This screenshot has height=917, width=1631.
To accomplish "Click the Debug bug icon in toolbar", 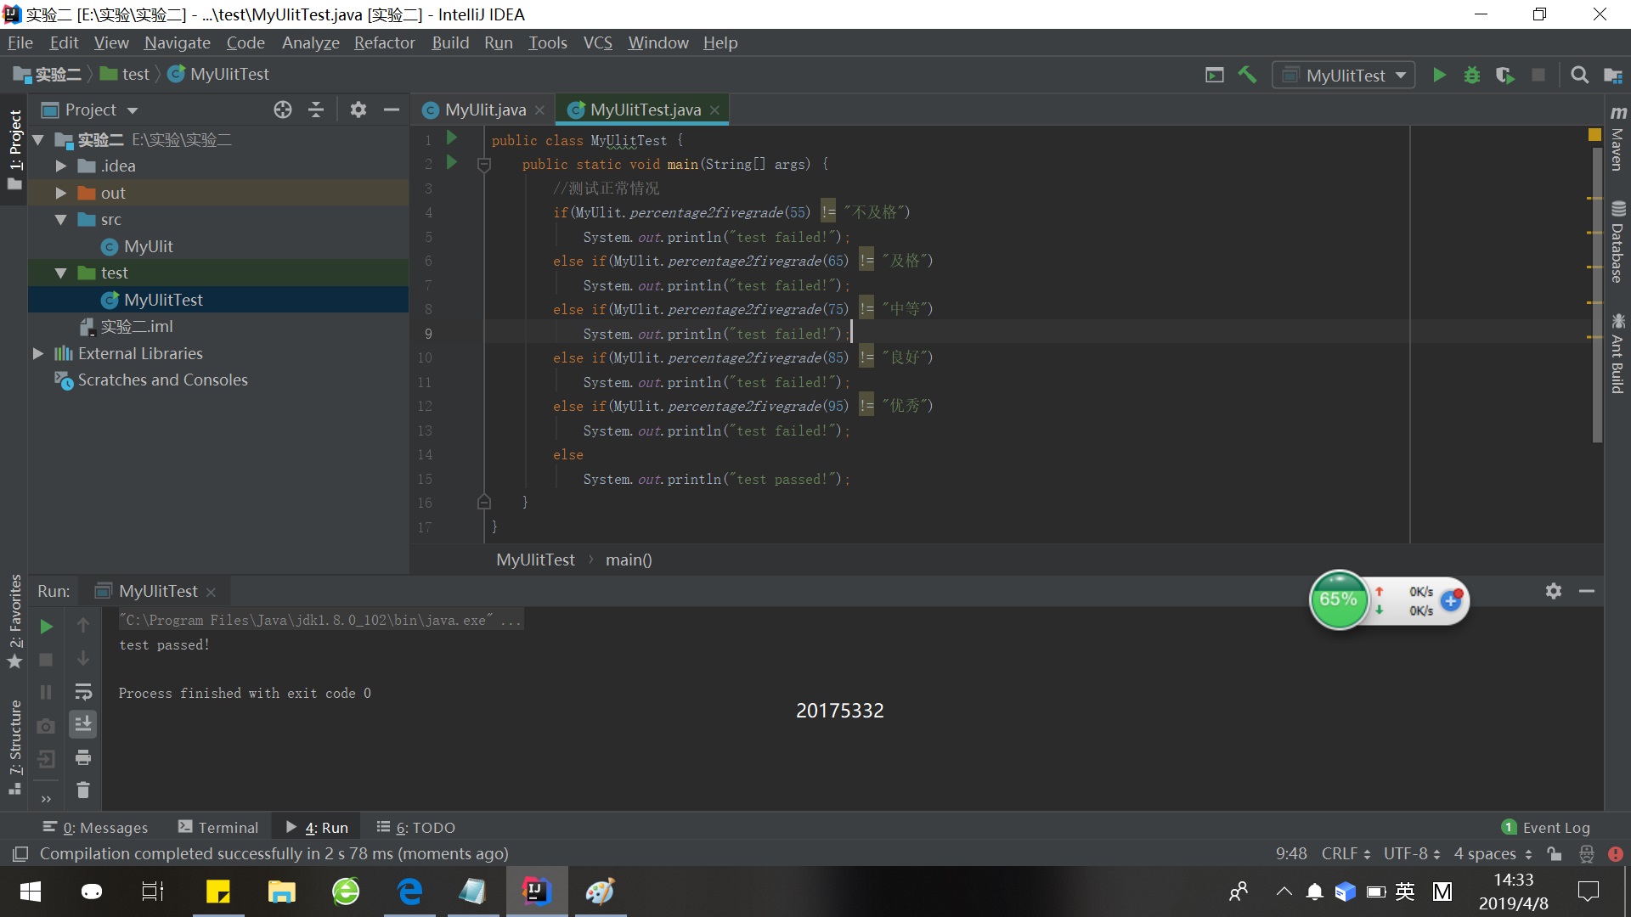I will (1472, 75).
